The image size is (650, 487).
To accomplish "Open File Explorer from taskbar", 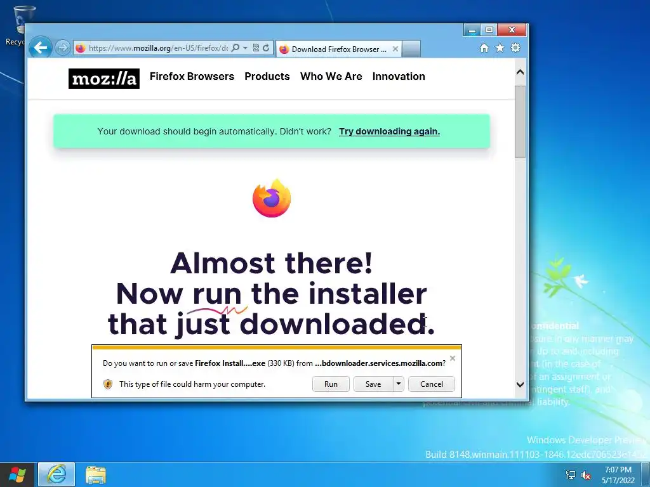I will click(x=96, y=474).
